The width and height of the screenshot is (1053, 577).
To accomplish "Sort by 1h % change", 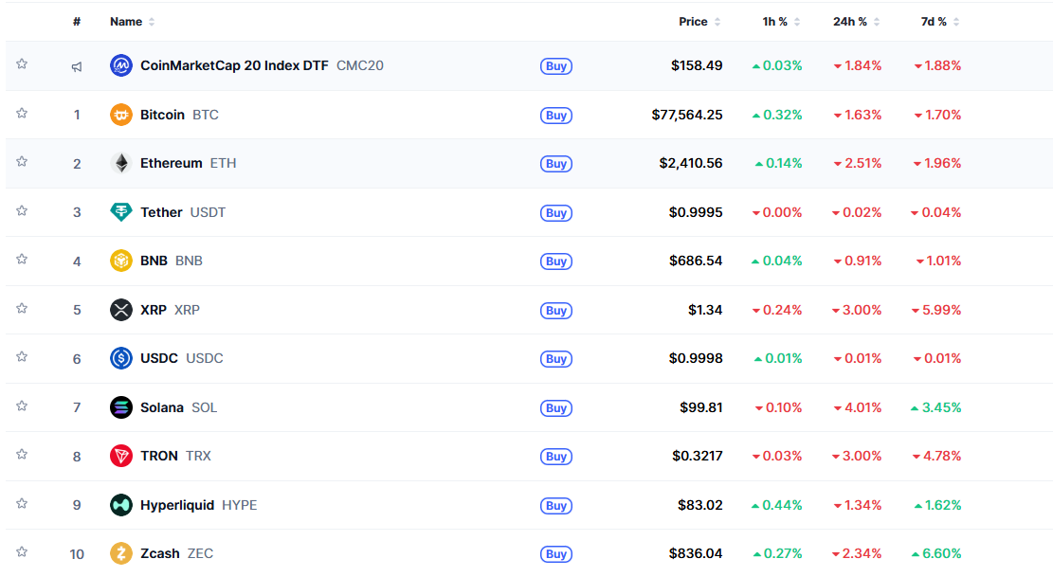I will pyautogui.click(x=781, y=22).
